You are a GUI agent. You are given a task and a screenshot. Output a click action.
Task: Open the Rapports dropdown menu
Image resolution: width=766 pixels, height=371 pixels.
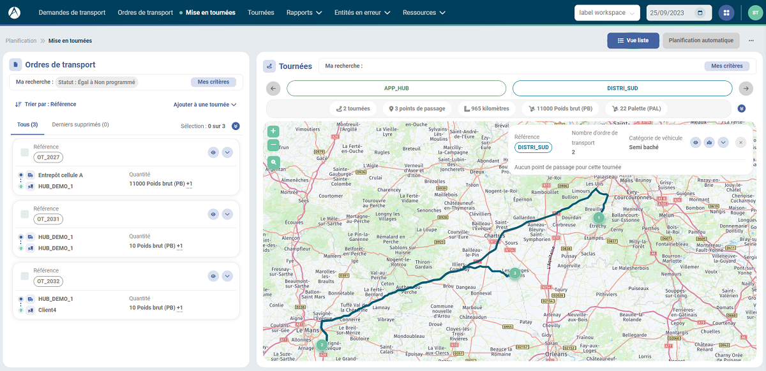click(x=304, y=13)
